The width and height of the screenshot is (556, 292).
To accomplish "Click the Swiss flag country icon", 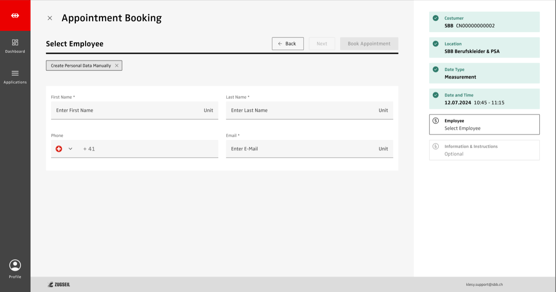I will point(59,149).
